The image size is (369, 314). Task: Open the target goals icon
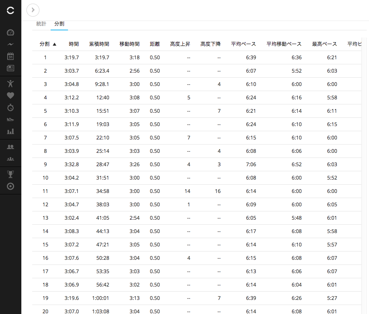(10, 186)
